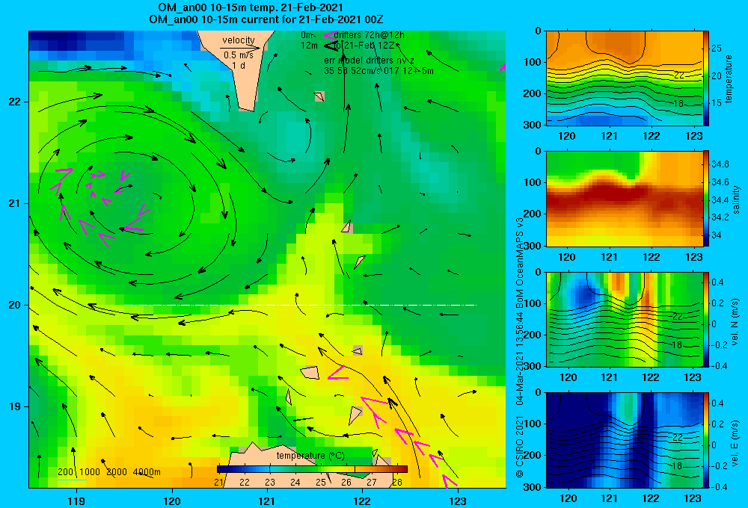Viewport: 748px width, 508px height.
Task: Click the "vel. N (m/s)" color bar label
Action: [x=735, y=321]
